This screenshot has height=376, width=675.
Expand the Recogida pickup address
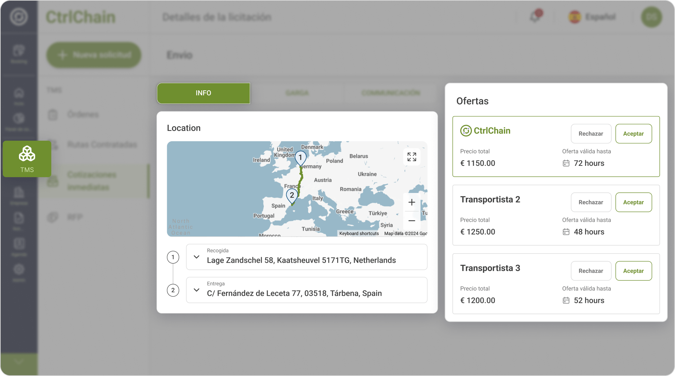(x=197, y=257)
